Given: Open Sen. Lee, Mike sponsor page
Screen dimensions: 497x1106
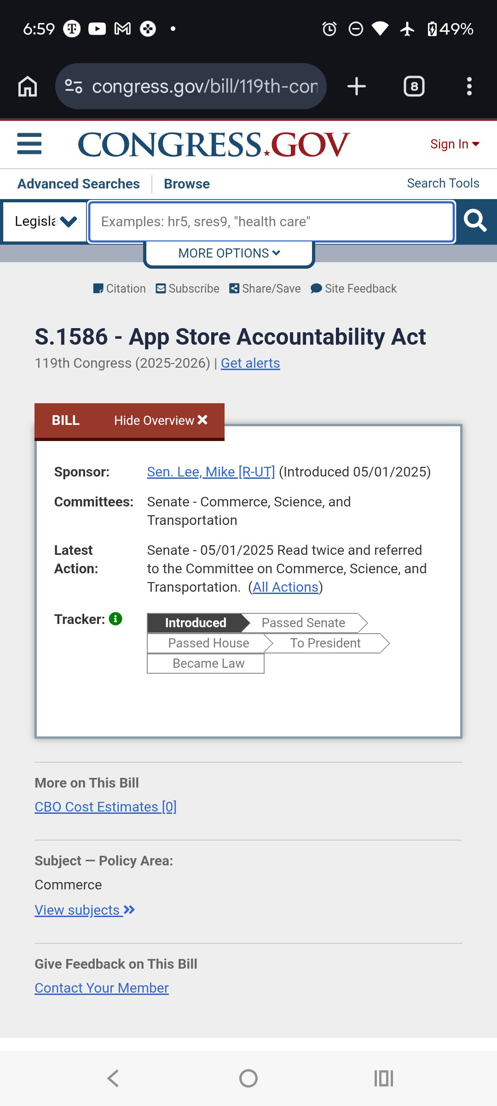Looking at the screenshot, I should pos(211,472).
